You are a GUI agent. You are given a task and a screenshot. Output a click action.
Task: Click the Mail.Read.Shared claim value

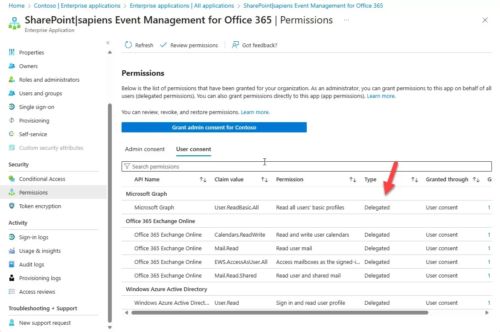[x=235, y=276]
